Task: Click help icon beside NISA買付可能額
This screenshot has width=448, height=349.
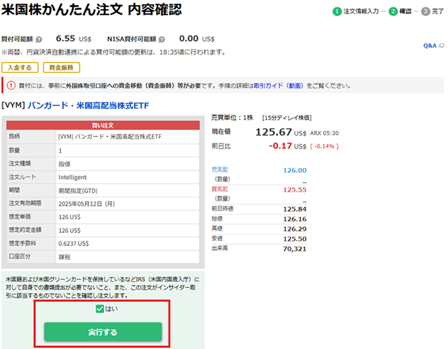Action: click(x=161, y=39)
